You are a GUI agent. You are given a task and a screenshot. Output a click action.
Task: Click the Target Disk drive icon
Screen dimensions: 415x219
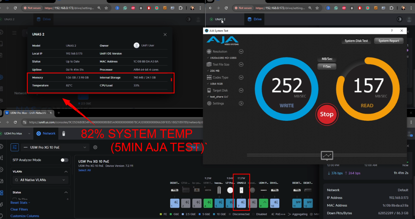click(x=209, y=90)
